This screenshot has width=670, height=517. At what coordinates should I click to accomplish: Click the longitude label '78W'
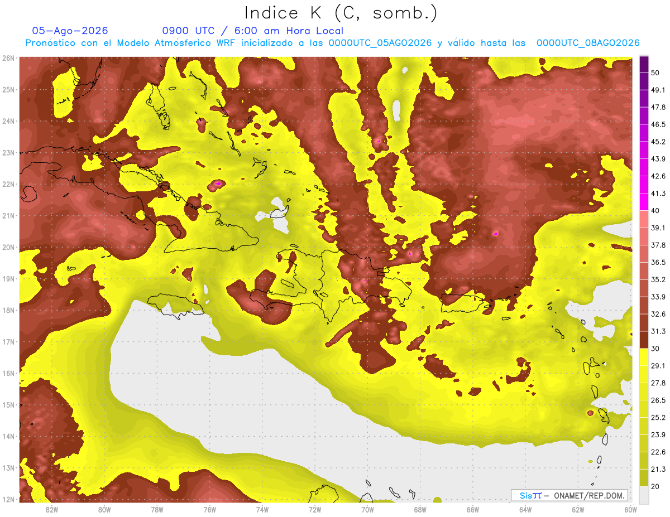(157, 509)
